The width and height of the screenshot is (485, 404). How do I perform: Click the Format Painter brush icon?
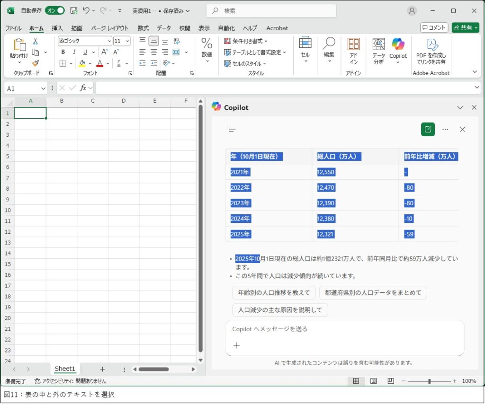pyautogui.click(x=36, y=63)
